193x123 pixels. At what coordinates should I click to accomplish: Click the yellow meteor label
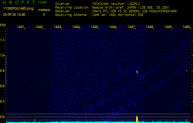click(x=44, y=10)
